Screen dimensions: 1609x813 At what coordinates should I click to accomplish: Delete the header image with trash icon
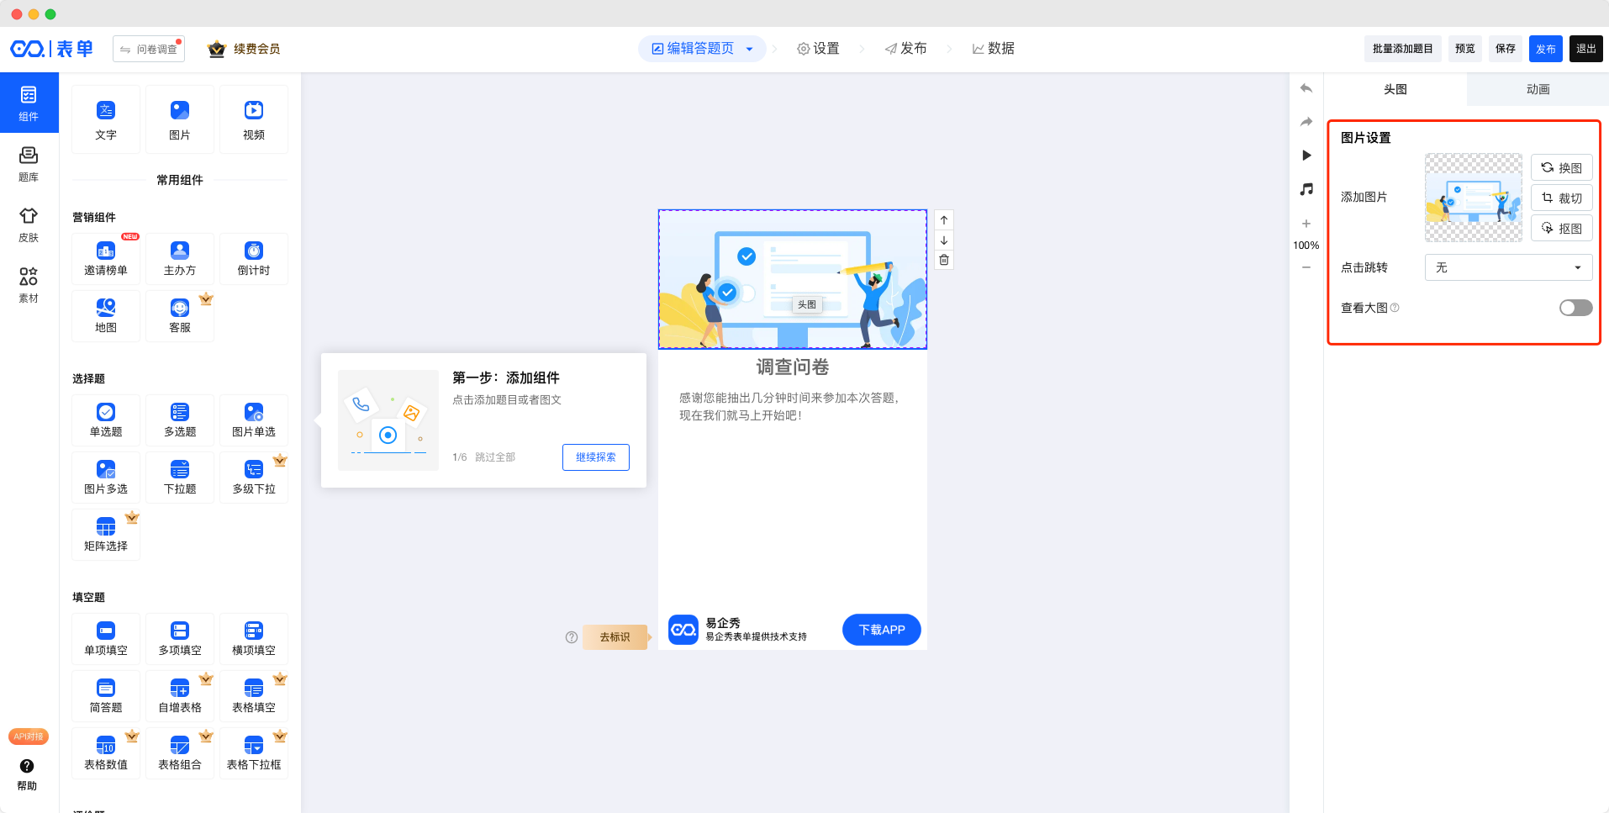point(944,260)
